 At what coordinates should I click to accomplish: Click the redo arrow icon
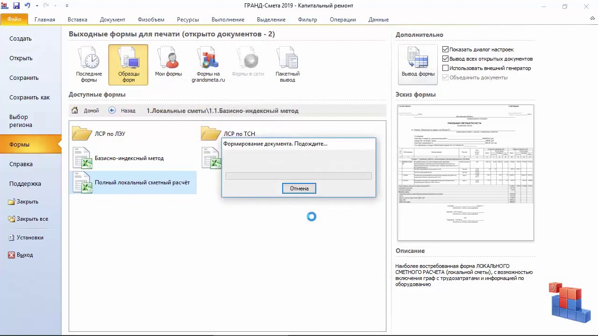[x=46, y=6]
